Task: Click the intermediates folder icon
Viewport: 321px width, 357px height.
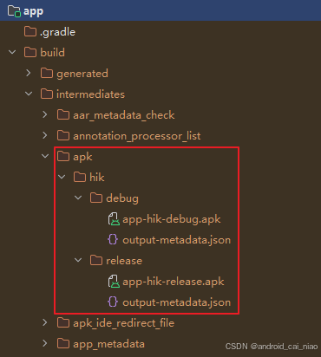Action: [x=47, y=94]
